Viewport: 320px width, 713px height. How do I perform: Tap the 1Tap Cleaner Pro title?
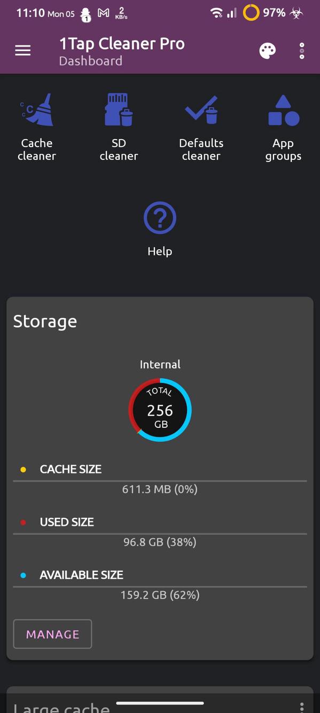point(122,43)
